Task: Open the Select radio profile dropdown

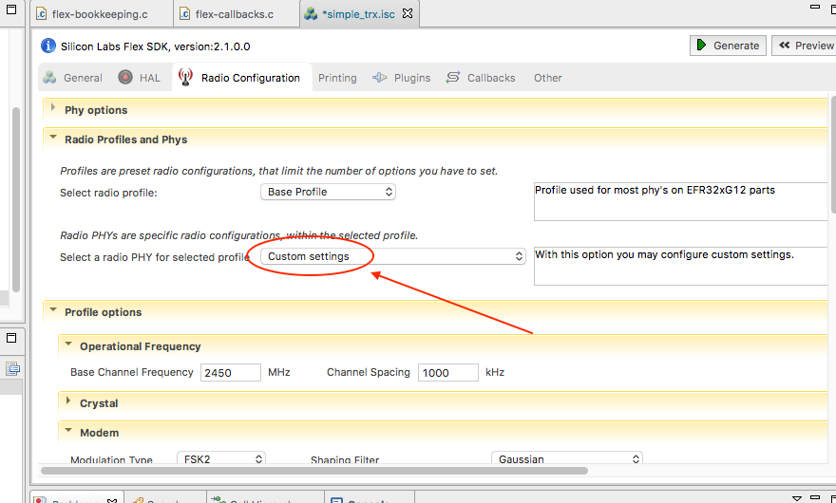Action: pyautogui.click(x=328, y=192)
